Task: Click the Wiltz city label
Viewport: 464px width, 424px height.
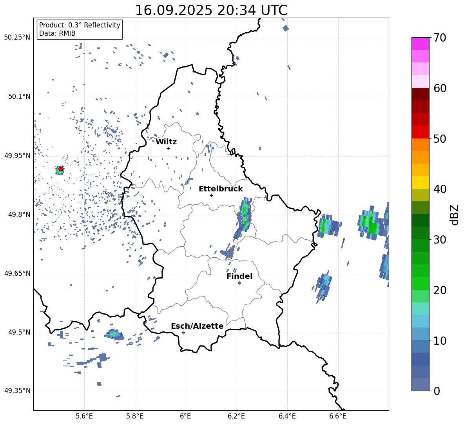Action: click(166, 142)
